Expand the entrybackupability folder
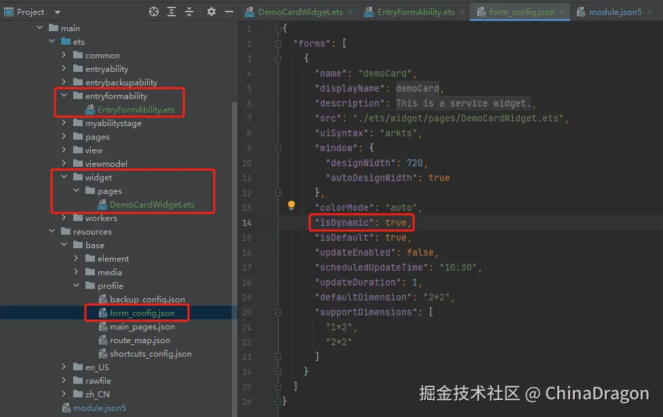This screenshot has height=417, width=663. (x=64, y=81)
